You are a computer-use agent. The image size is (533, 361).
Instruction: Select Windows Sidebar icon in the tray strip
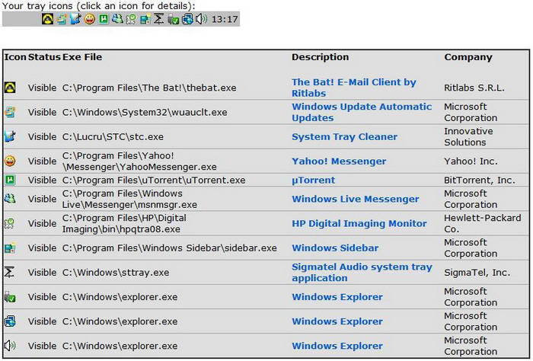click(x=145, y=19)
